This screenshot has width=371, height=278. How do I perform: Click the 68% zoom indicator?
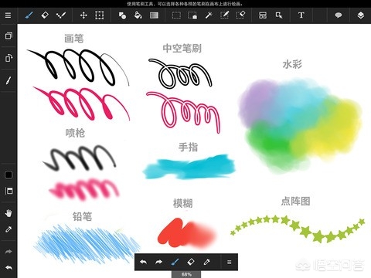pos(186,274)
